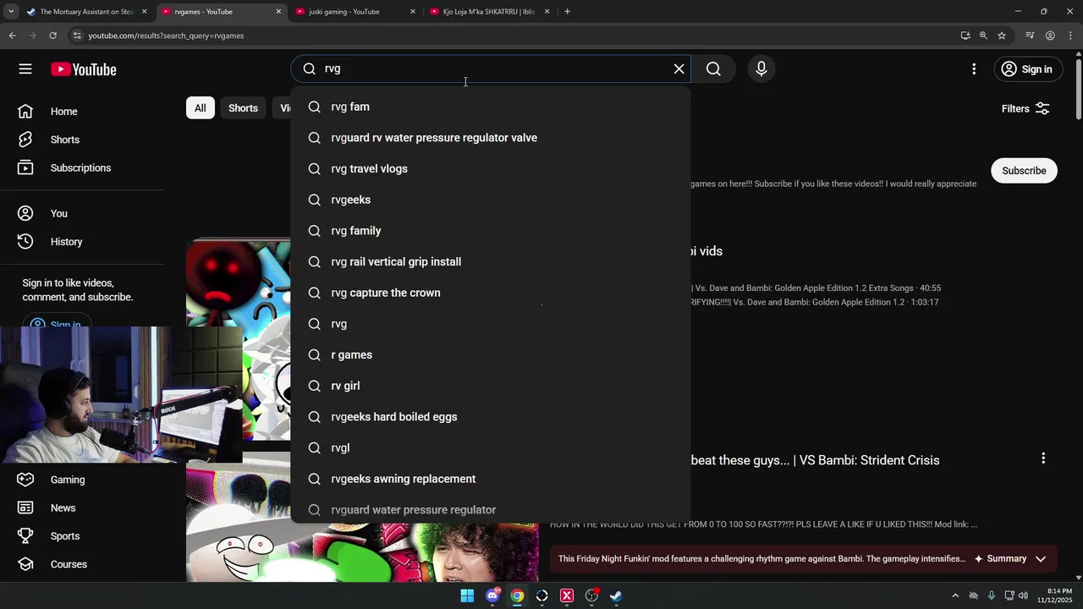Open Chrome three-dot menu
The image size is (1083, 609).
[x=1070, y=36]
